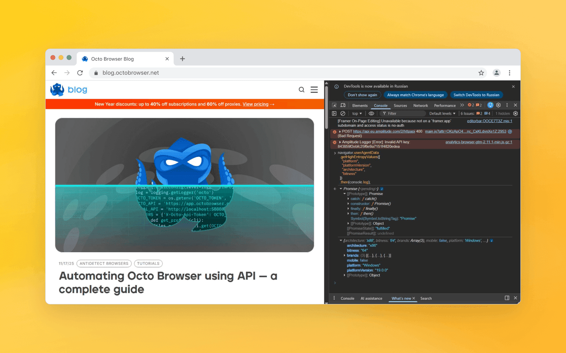Go forward with the forward arrow
This screenshot has width=566, height=353.
[x=67, y=73]
